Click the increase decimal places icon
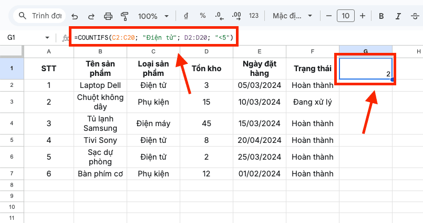Viewport: 423px width, 223px height. [236, 16]
